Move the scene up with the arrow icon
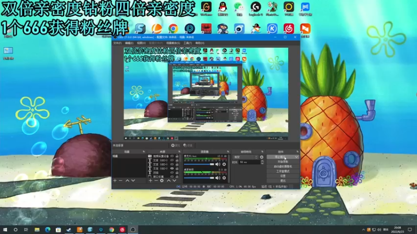 [127, 180]
